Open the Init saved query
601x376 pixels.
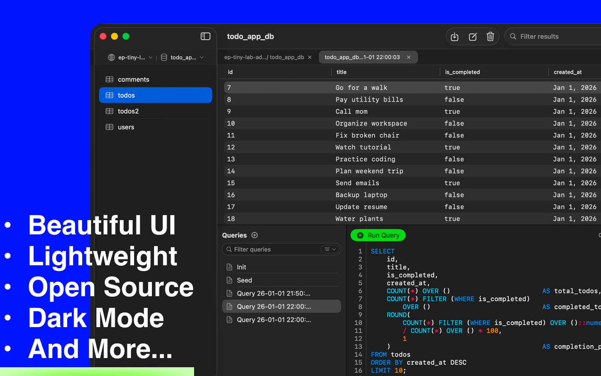point(241,267)
